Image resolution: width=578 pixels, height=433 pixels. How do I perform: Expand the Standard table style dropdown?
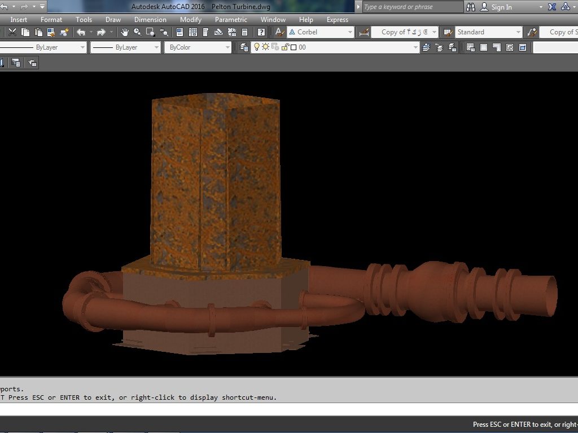point(518,32)
